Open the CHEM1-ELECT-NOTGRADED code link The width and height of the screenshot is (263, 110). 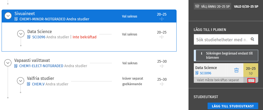(x=41, y=66)
